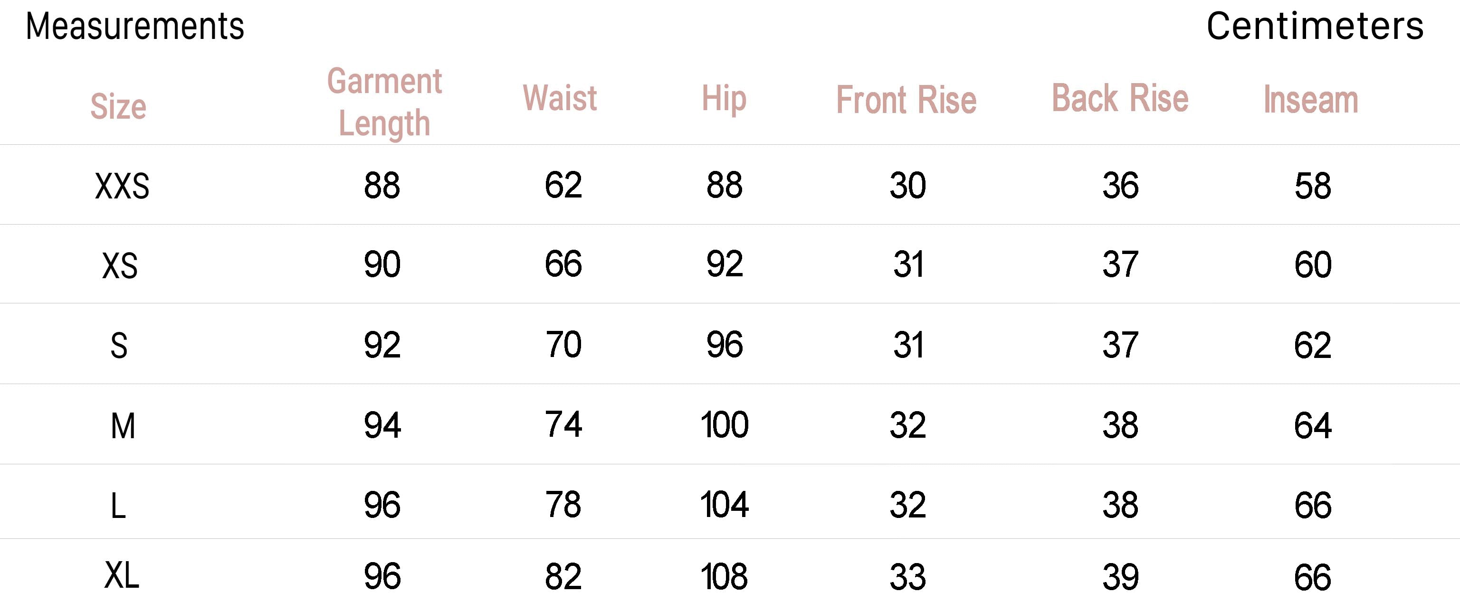Select the L size row label
This screenshot has height=611, width=1460.
118,505
